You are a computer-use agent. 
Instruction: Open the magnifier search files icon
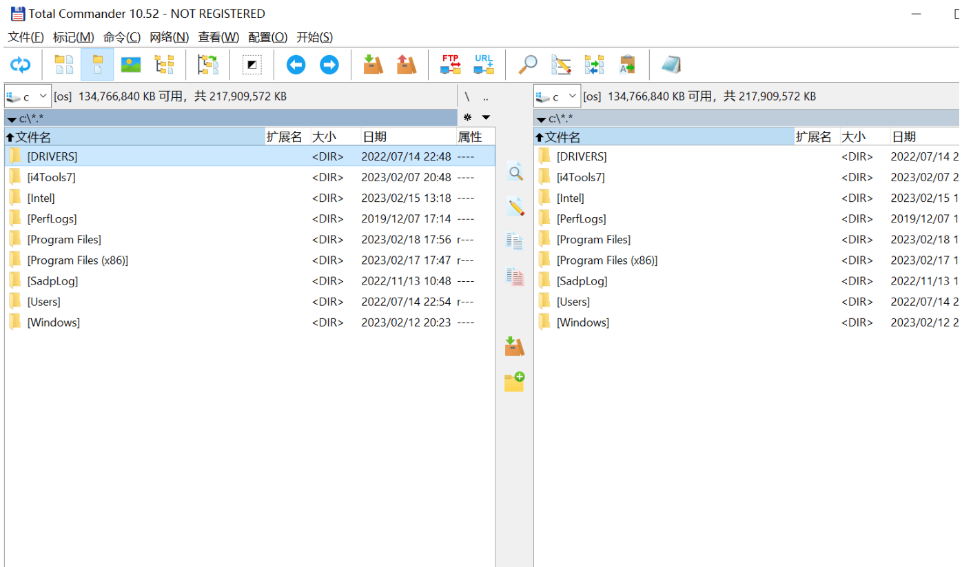click(528, 65)
